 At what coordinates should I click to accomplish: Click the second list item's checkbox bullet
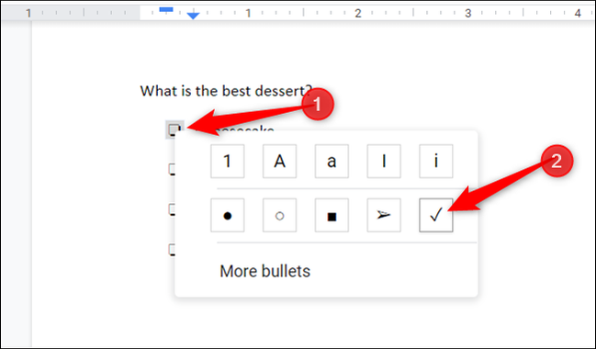172,170
